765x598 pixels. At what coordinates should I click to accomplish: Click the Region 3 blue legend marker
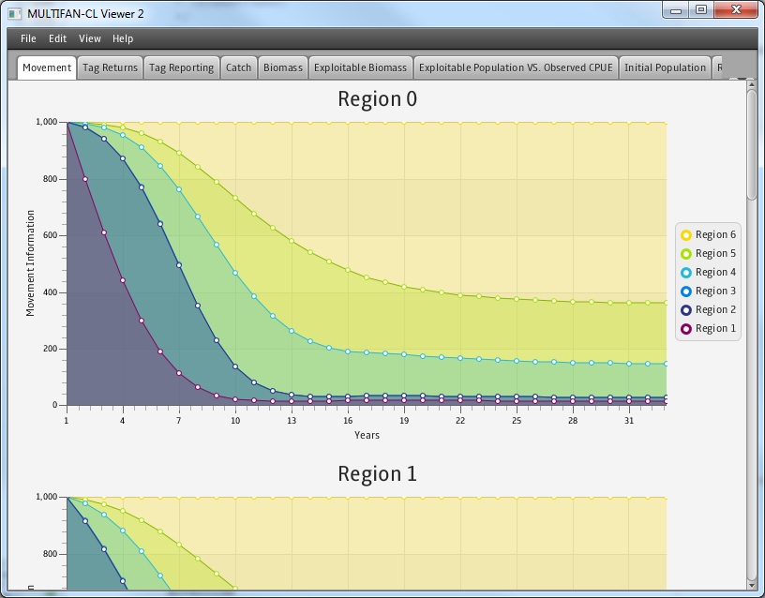(x=686, y=292)
